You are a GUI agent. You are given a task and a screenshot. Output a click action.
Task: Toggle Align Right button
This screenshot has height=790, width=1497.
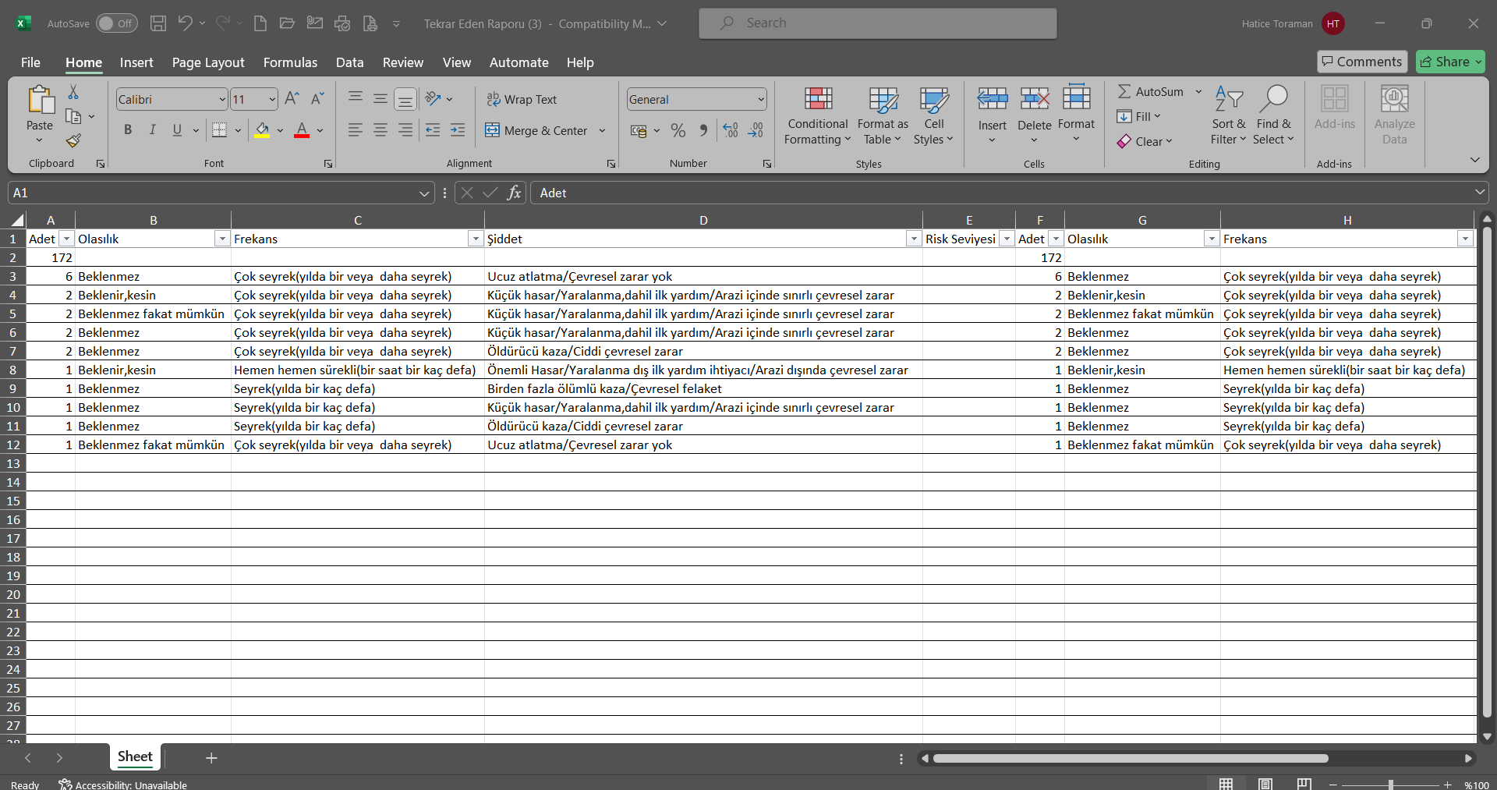(x=405, y=130)
